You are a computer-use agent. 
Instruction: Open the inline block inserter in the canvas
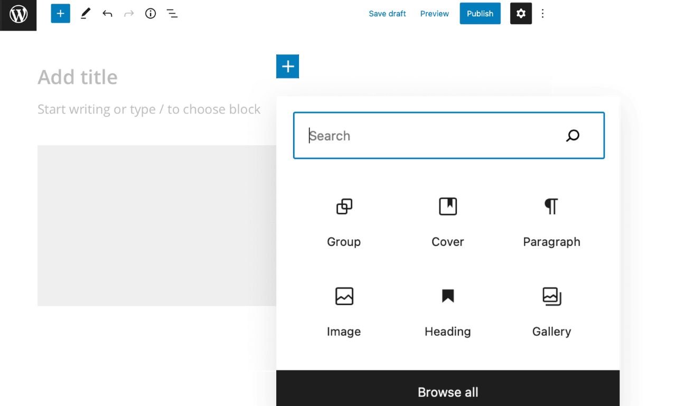[x=287, y=66]
